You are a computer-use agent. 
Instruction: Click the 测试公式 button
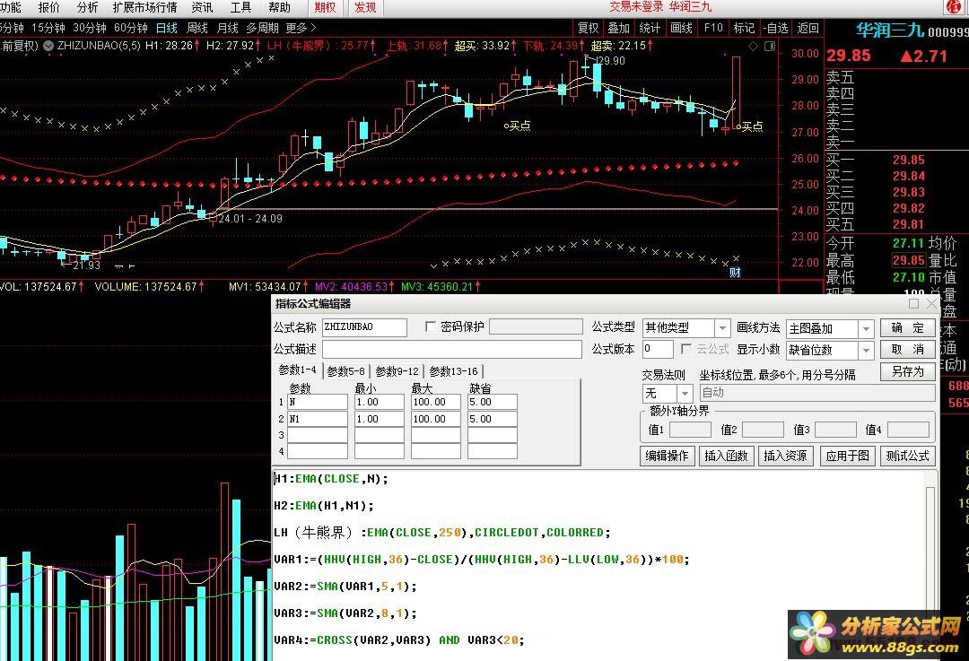907,456
